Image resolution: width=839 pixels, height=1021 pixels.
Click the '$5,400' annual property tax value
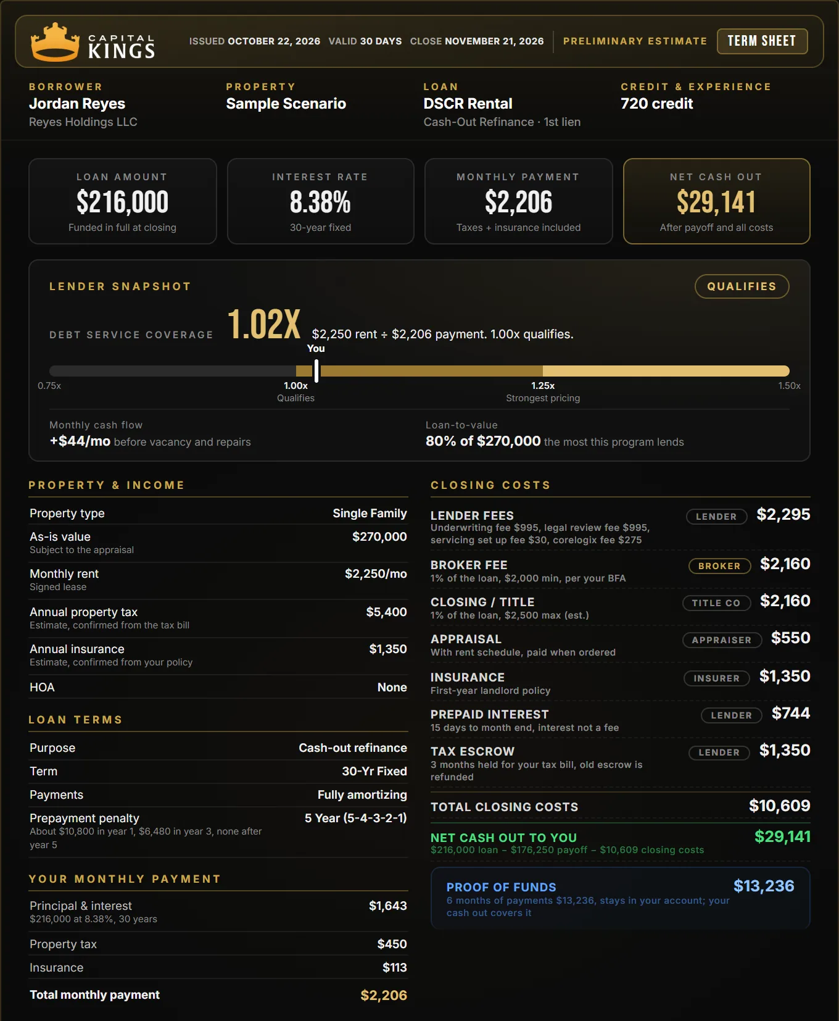(x=387, y=612)
